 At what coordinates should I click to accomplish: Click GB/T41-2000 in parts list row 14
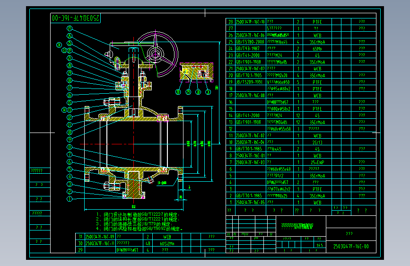pos(251,115)
